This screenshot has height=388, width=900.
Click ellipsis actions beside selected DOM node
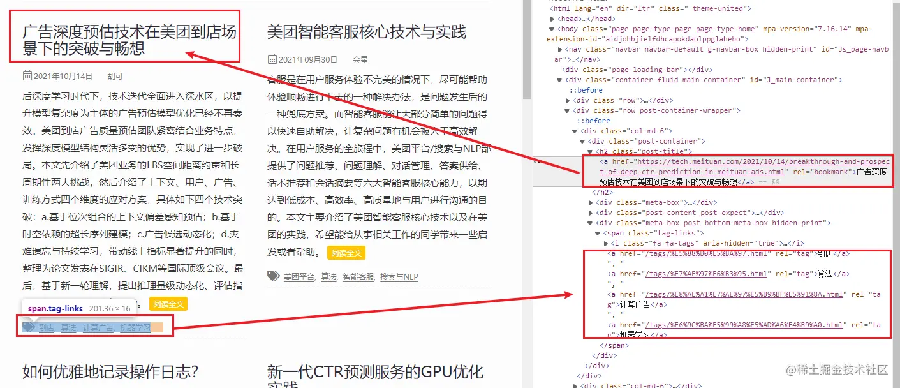tap(536, 161)
